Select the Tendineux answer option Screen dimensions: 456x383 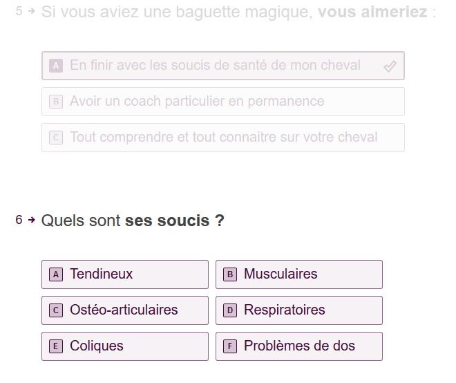[x=124, y=274]
